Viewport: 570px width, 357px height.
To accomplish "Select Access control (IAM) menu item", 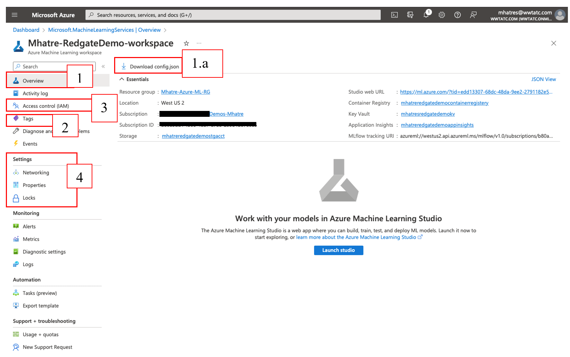I will [x=46, y=106].
